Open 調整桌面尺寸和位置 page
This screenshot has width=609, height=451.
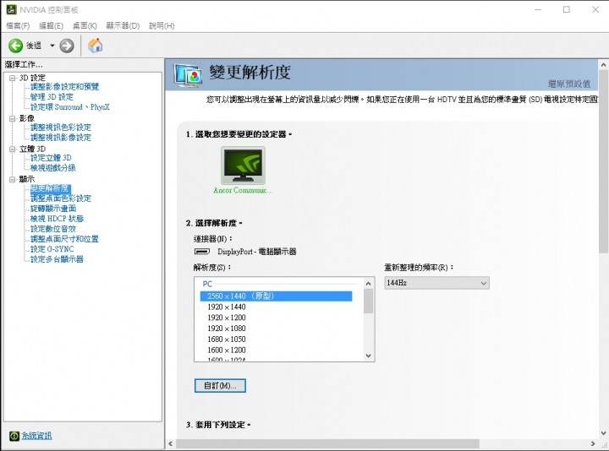64,238
